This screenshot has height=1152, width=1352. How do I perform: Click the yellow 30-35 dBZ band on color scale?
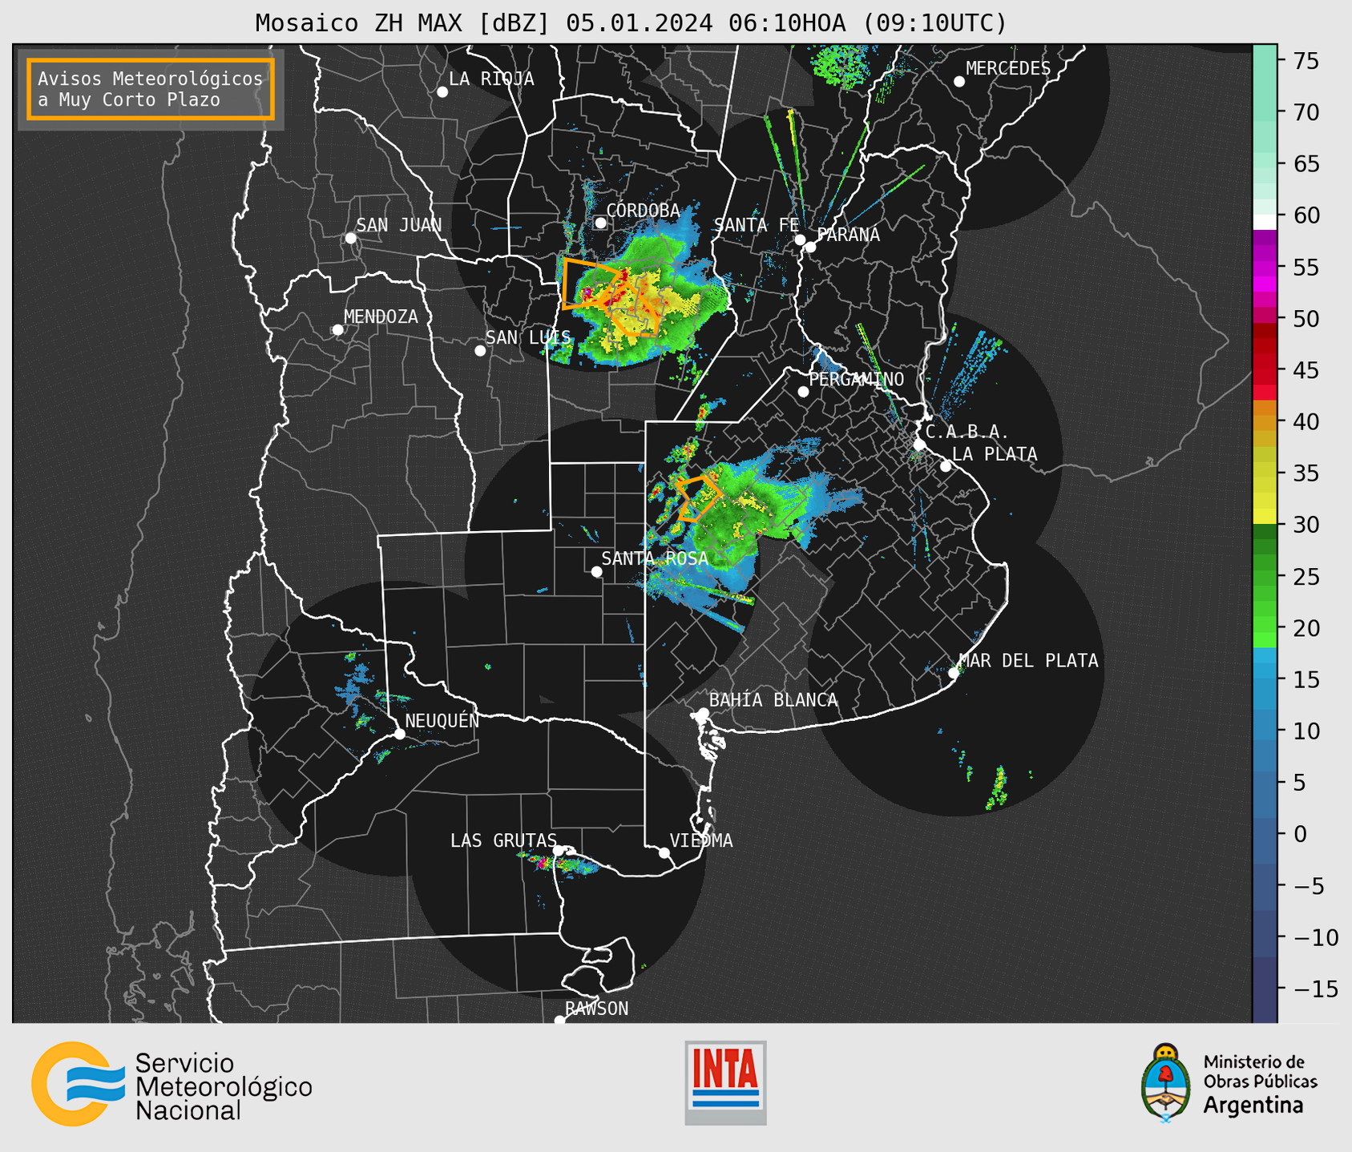click(x=1265, y=498)
